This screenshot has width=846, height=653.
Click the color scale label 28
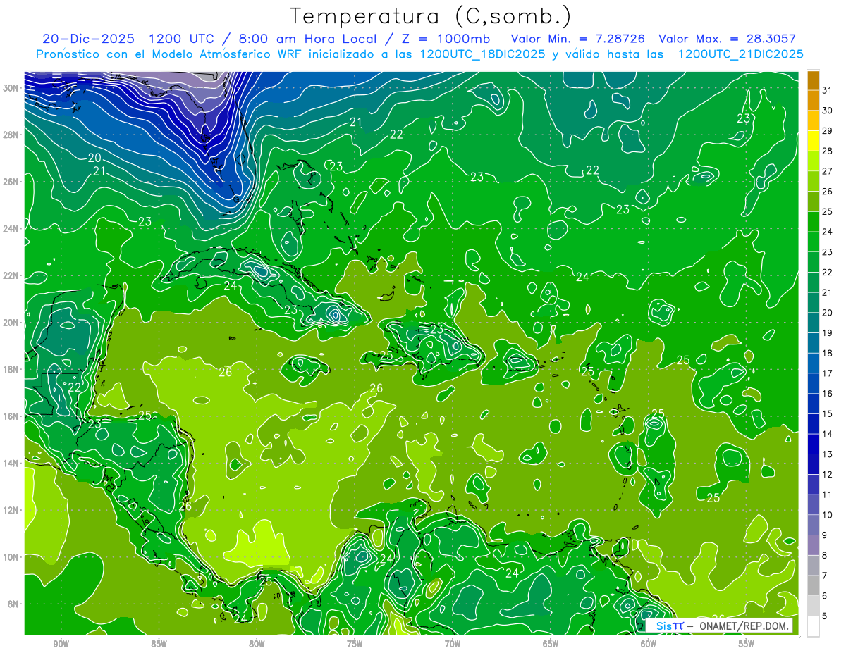pyautogui.click(x=827, y=151)
